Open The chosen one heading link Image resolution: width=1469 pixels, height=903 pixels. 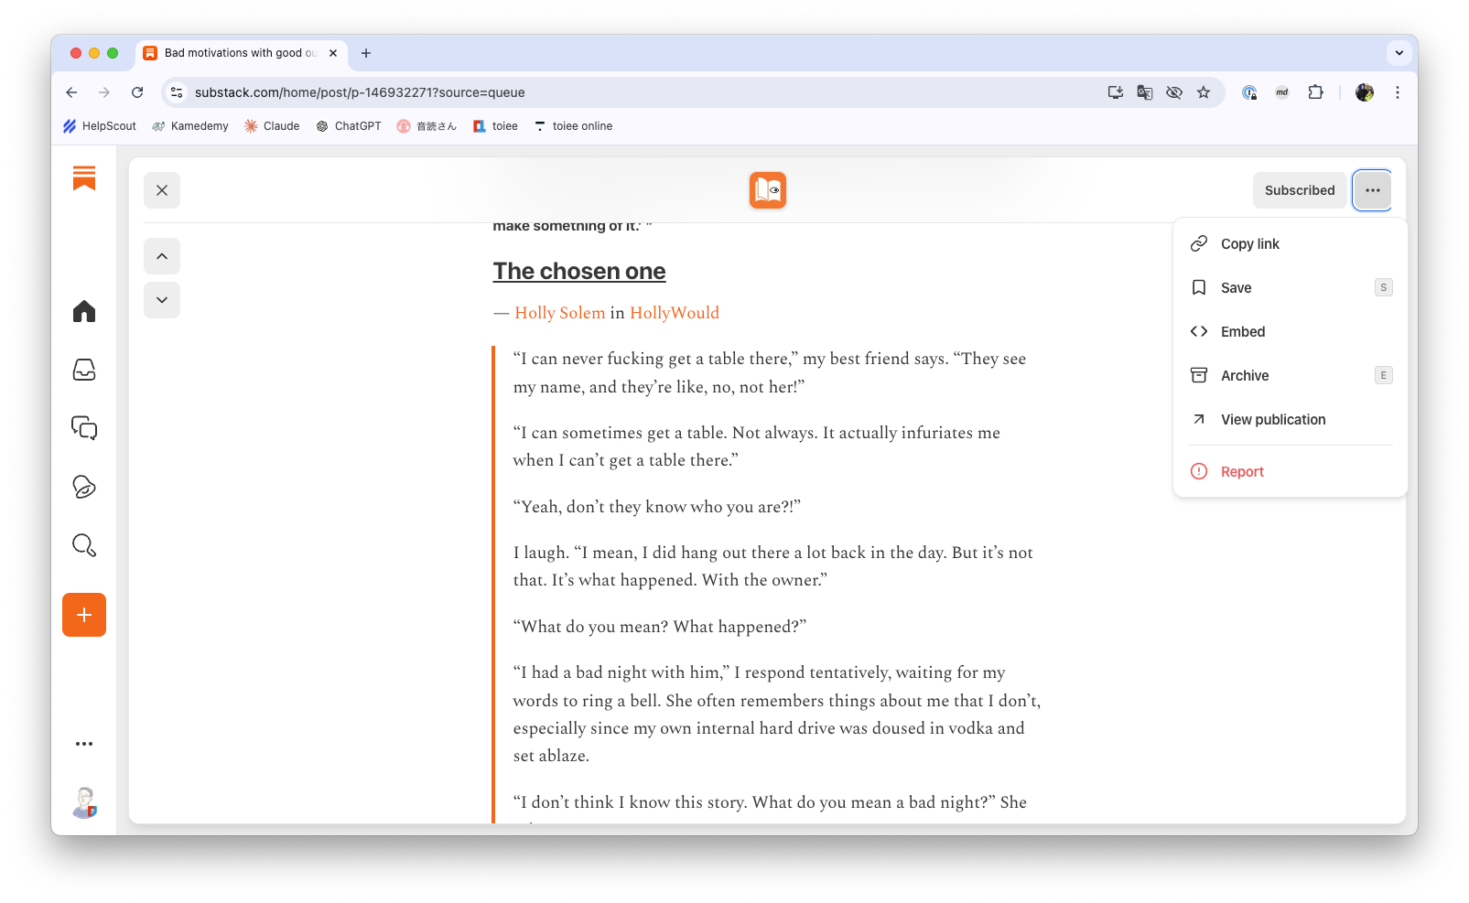pos(579,272)
